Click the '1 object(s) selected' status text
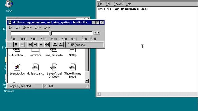This screenshot has width=198, height=111. click(19, 86)
